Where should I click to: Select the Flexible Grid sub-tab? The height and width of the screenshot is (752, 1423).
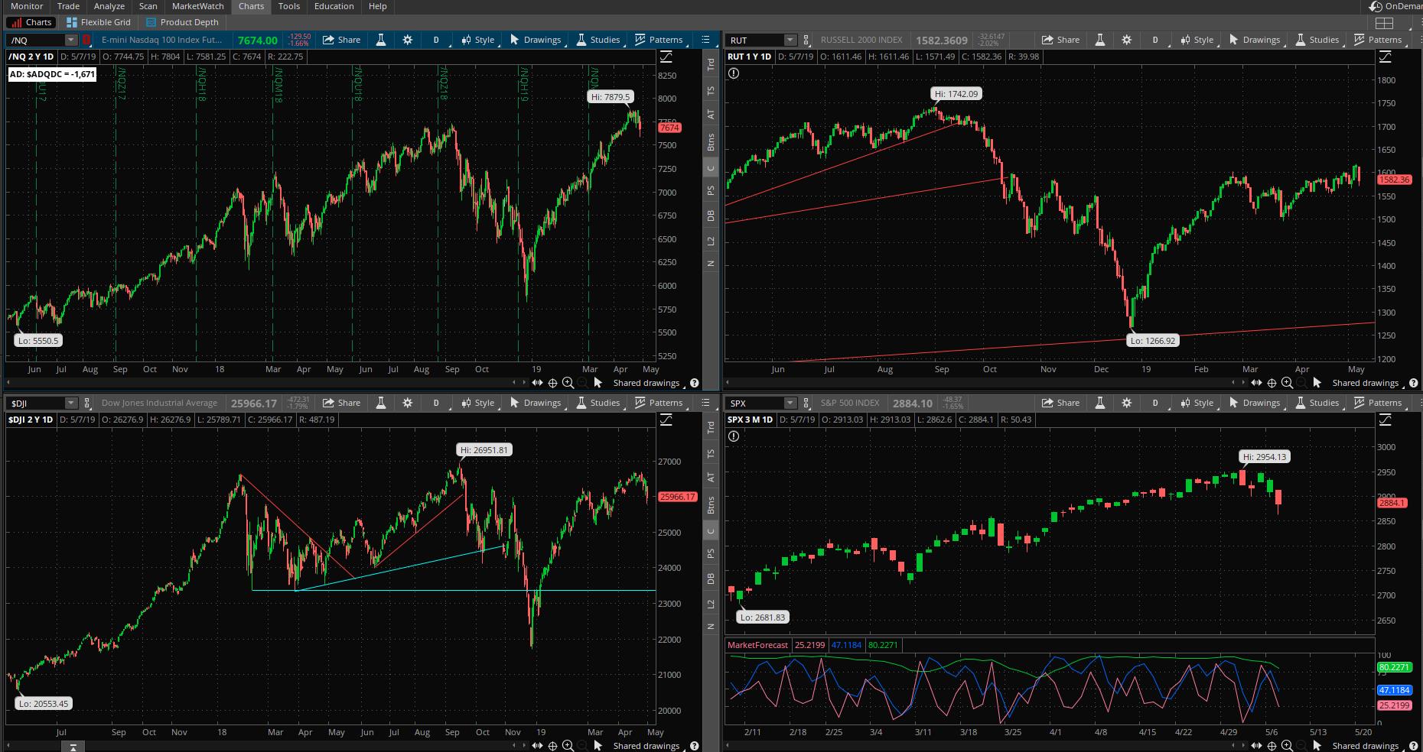(x=99, y=22)
